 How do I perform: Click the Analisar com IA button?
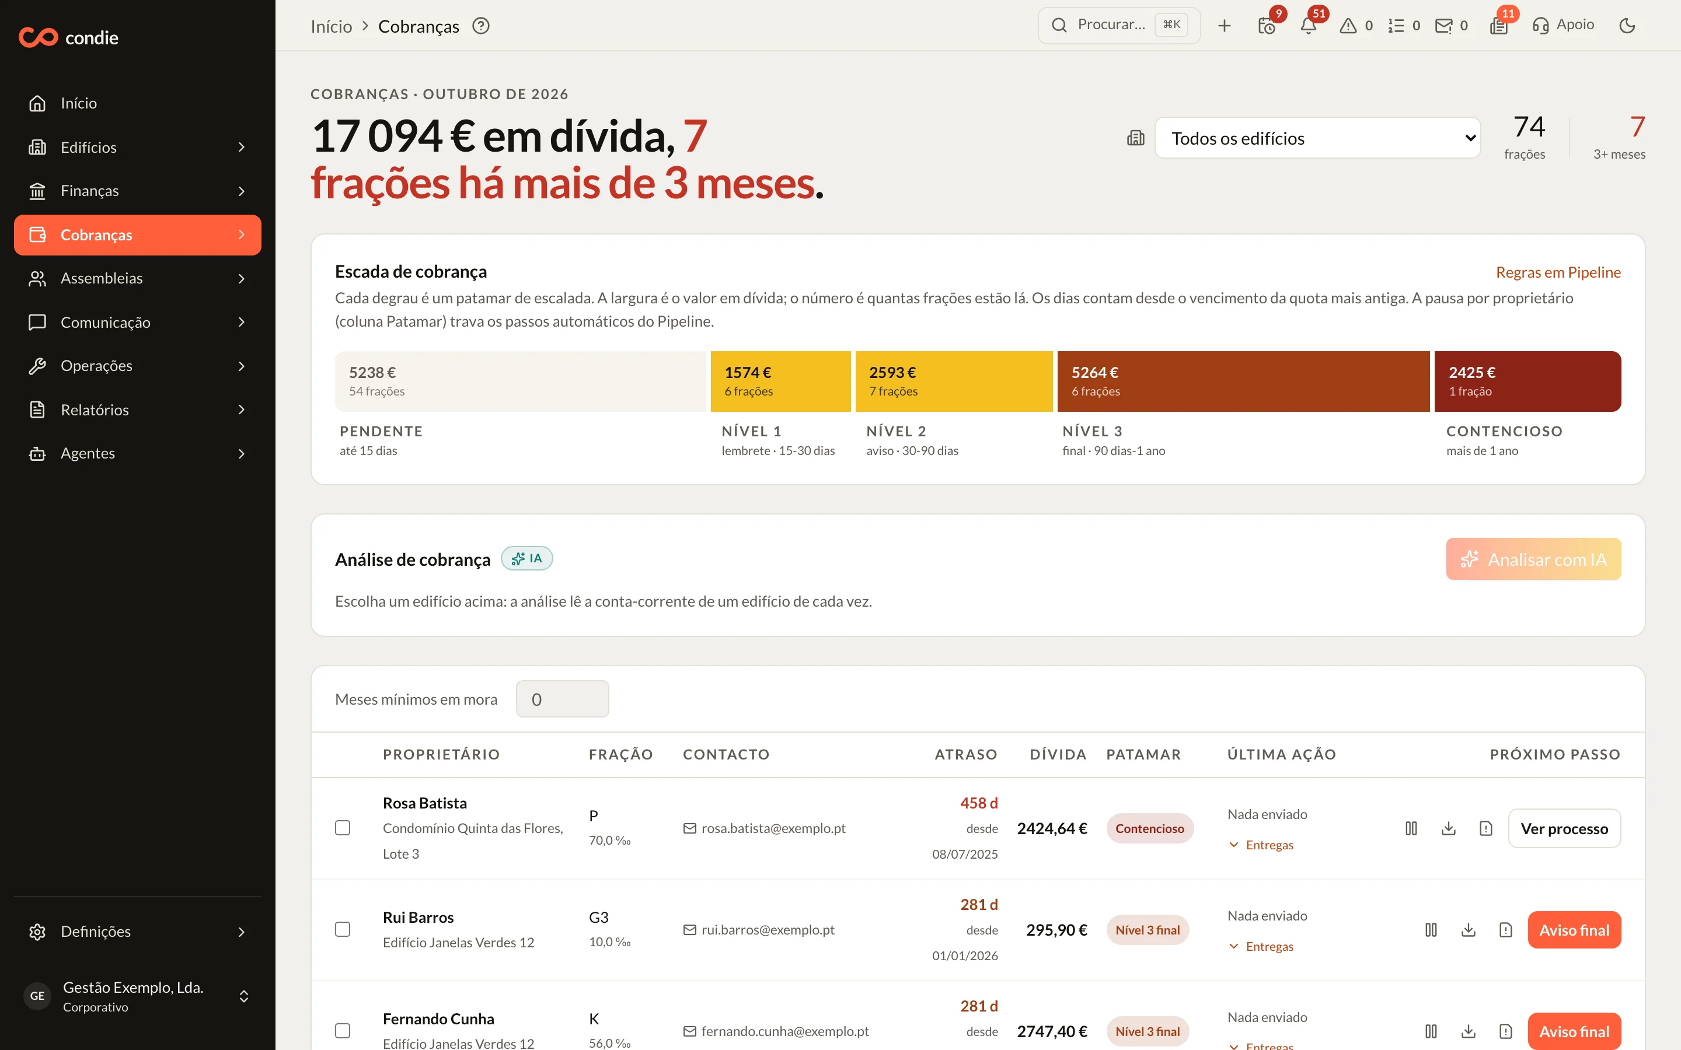coord(1533,559)
